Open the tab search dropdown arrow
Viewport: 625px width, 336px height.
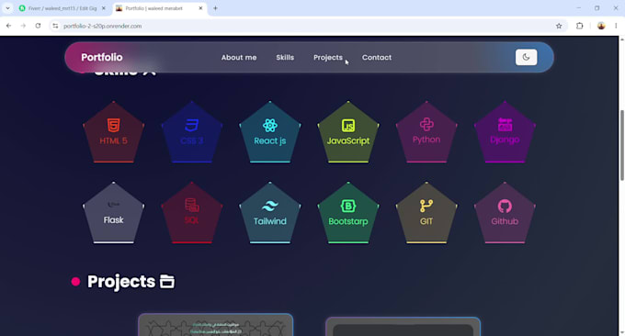coord(7,8)
